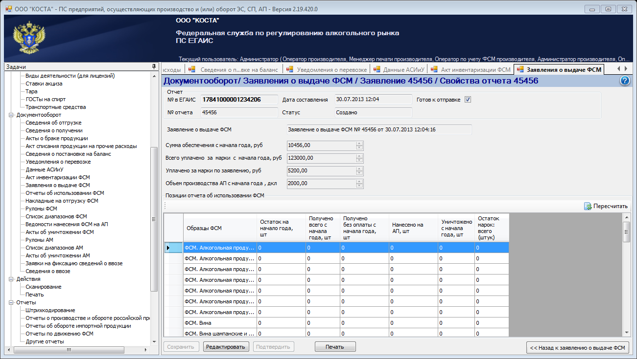Open the Акт инвентаризации ФСМ tab
637x359 pixels.
471,69
